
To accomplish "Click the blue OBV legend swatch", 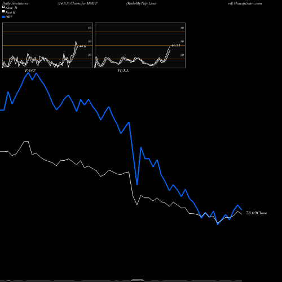I will point(3,17).
